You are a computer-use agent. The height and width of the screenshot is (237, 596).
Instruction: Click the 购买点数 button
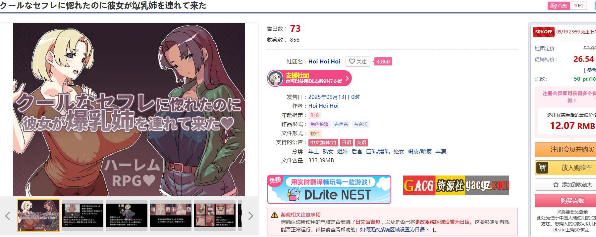click(572, 201)
